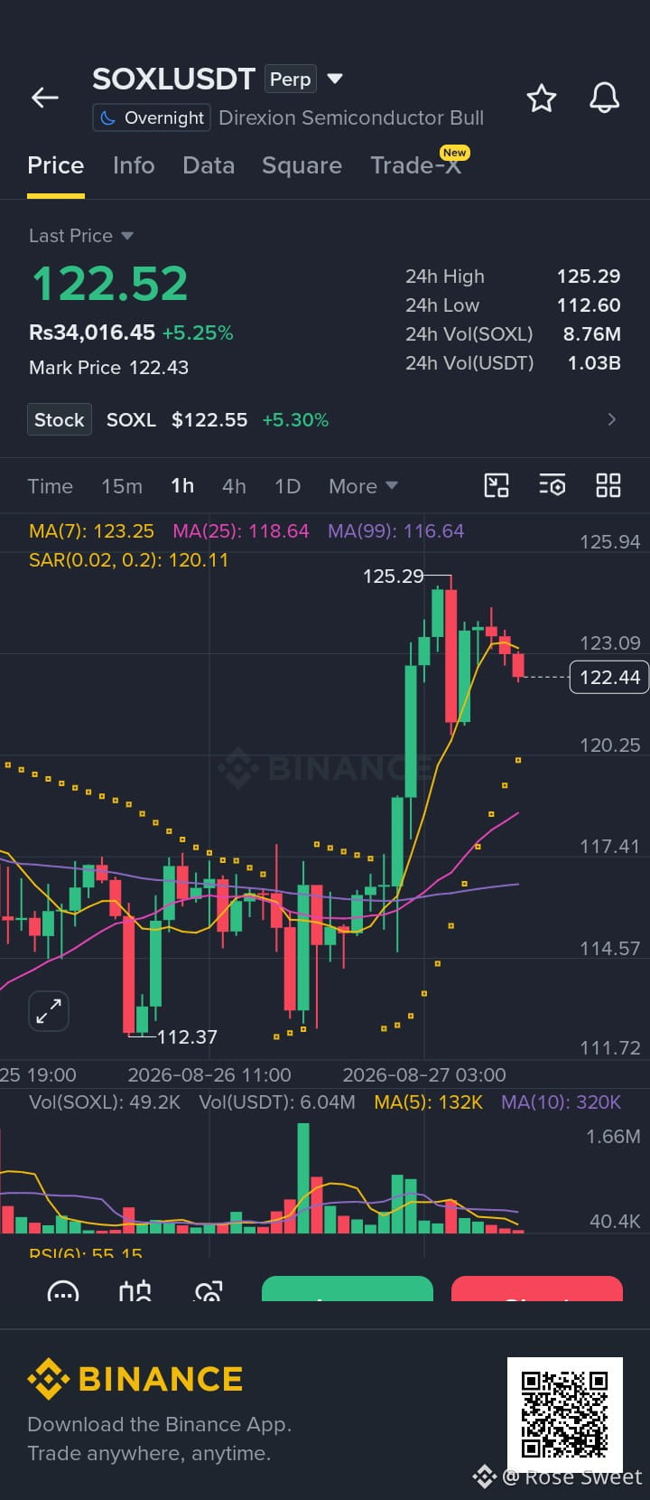Tap the MA(7): 123.25 indicator label
The height and width of the screenshot is (1500, 650).
click(x=91, y=531)
